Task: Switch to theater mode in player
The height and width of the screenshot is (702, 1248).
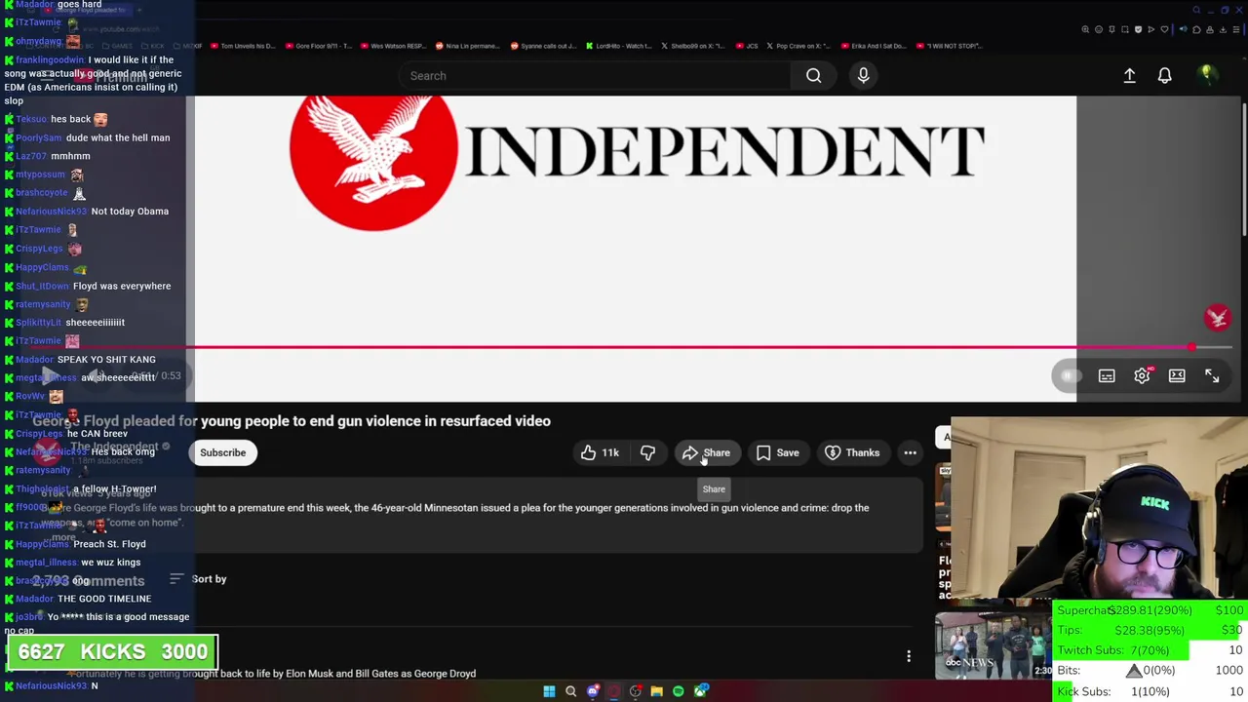Action: (x=1177, y=375)
